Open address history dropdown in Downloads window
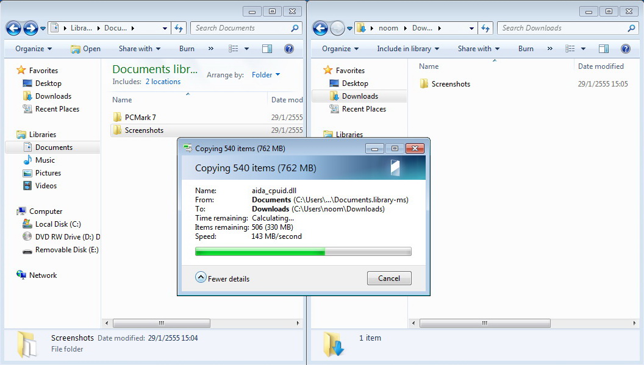 (x=471, y=28)
